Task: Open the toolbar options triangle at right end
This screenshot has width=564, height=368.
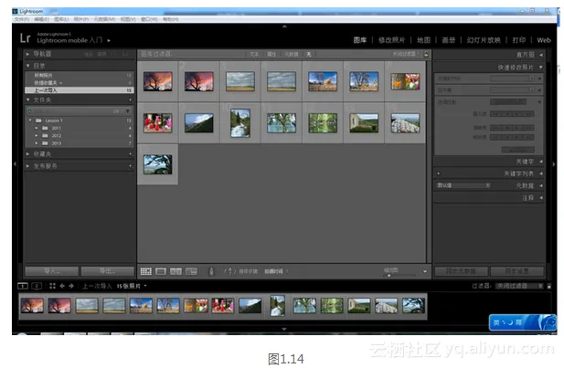Action: pyautogui.click(x=425, y=272)
